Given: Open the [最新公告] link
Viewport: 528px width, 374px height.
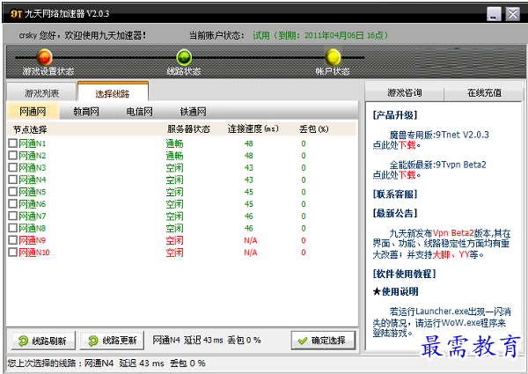Looking at the screenshot, I should (x=395, y=213).
